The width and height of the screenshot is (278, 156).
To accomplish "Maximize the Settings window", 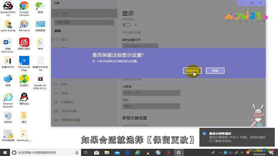I will (251, 3).
